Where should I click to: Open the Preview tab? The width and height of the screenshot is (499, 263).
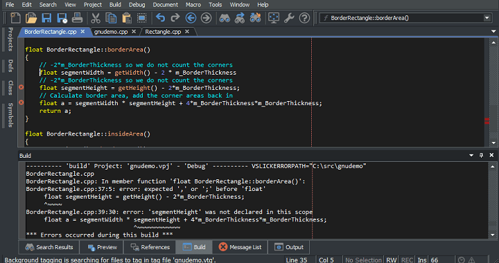pos(102,247)
